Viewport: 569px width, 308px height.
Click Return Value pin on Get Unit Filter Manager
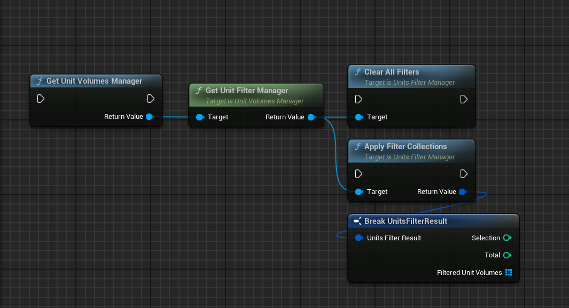pyautogui.click(x=311, y=117)
